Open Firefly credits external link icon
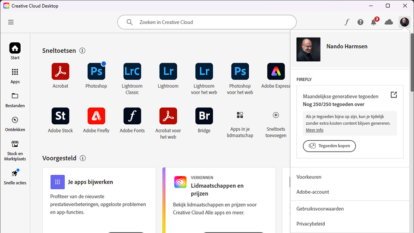 tap(394, 95)
